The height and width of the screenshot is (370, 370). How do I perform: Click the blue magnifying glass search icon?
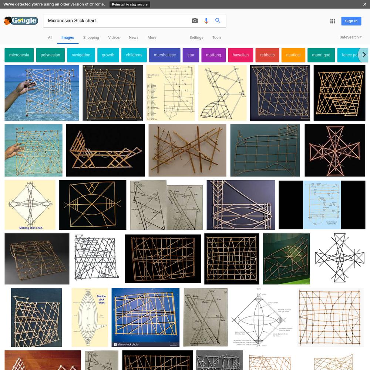[218, 20]
